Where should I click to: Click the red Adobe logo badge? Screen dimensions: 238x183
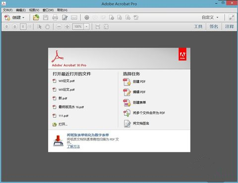click(182, 54)
